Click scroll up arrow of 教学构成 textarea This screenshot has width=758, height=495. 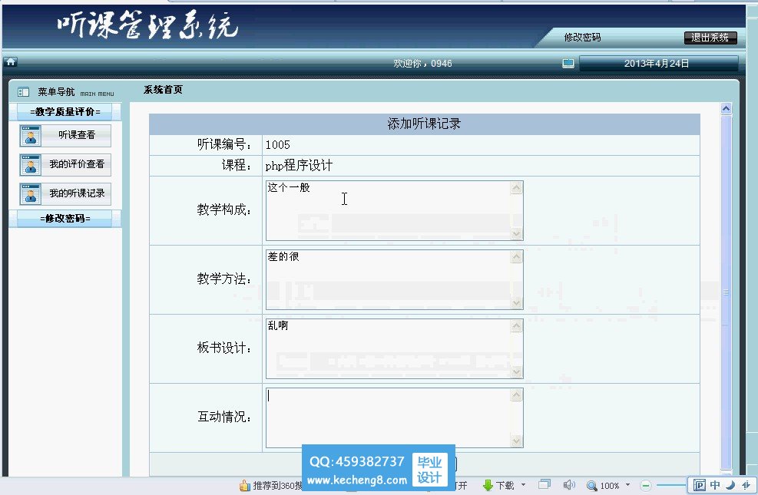pos(516,188)
